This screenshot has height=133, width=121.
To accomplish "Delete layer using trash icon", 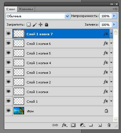I will (109, 125).
